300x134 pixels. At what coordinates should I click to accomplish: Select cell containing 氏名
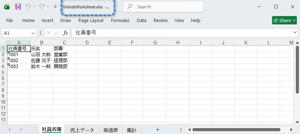[x=42, y=49]
